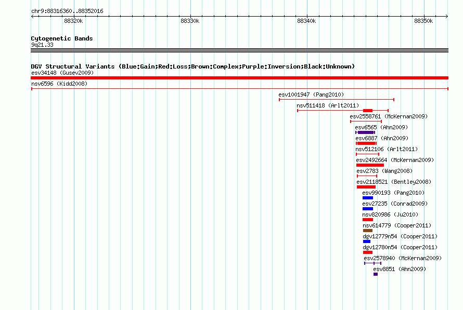Click the esv1001947 red span line
This screenshot has width=463, height=310.
[337, 100]
